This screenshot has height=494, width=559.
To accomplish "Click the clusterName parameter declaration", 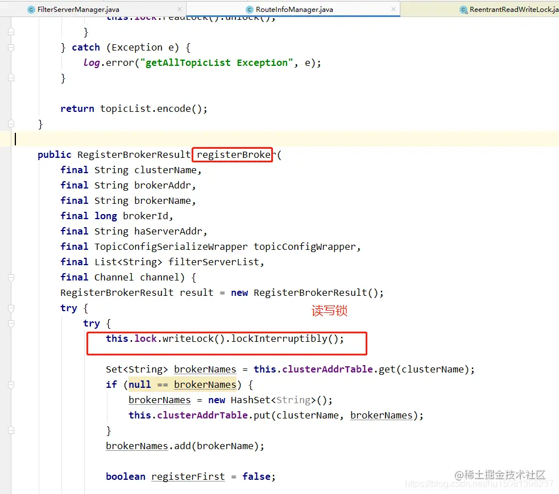I will (165, 170).
